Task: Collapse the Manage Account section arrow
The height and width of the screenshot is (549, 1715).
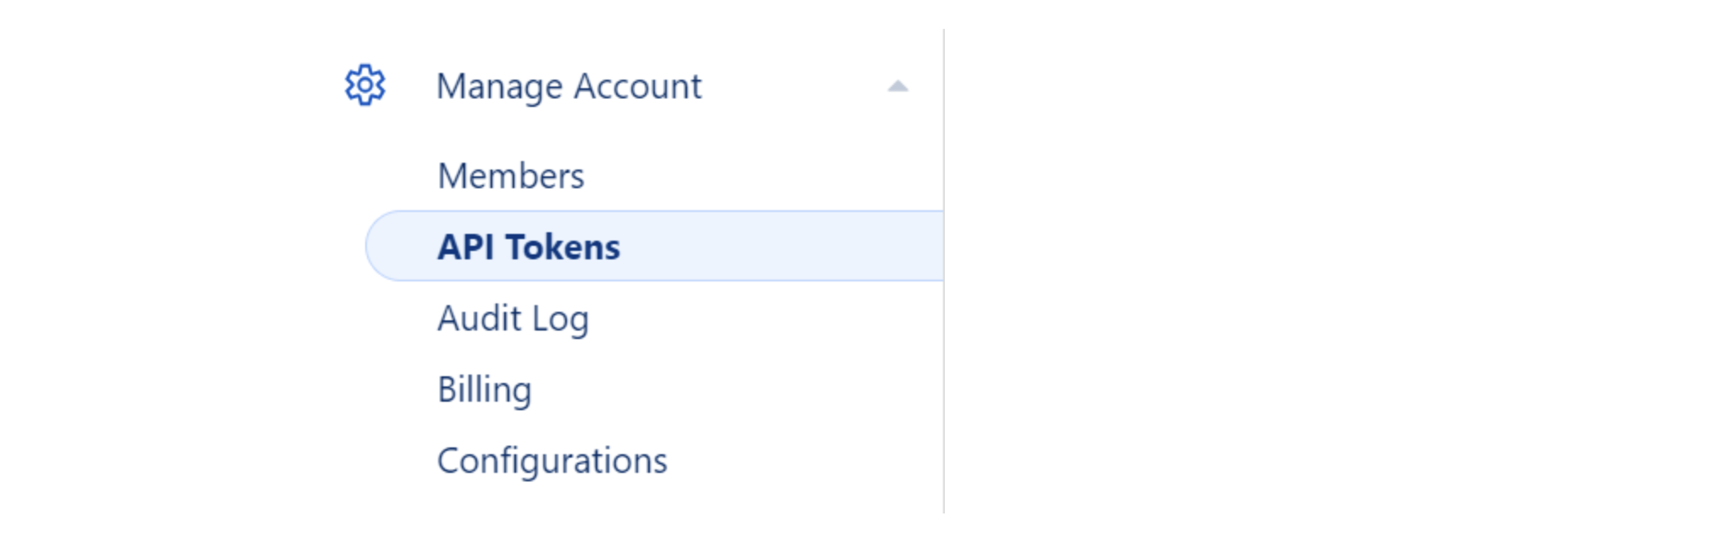Action: (x=897, y=86)
